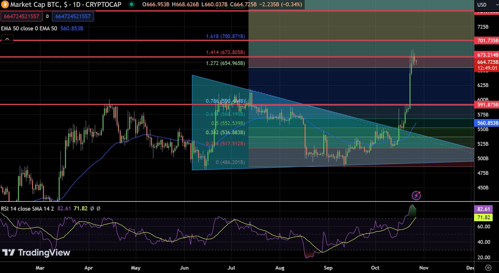Click the 591.875B price axis label

487,105
